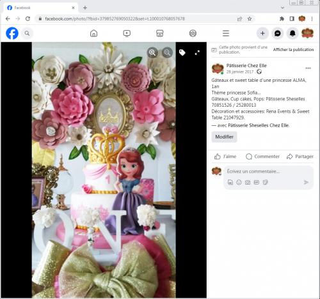Go forward in browser history
The height and width of the screenshot is (299, 320).
[18, 19]
